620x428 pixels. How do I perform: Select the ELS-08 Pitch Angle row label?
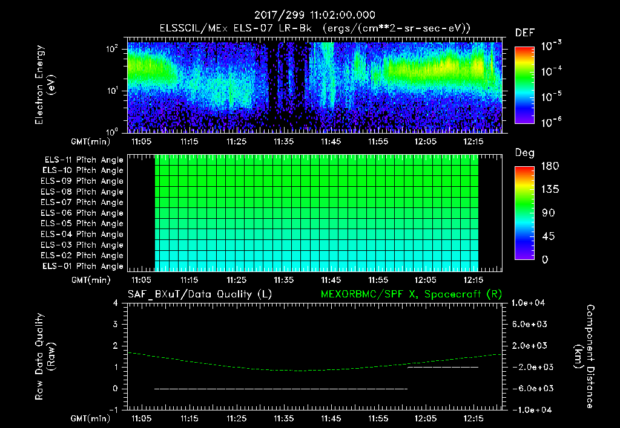(x=82, y=192)
